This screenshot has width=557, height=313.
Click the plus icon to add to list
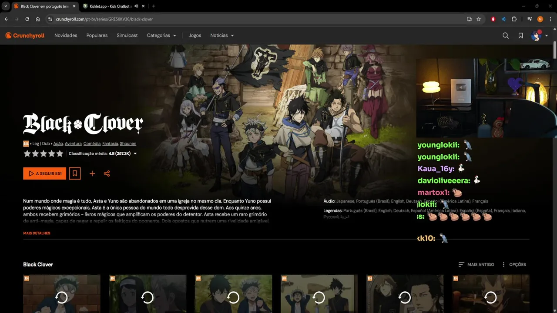click(92, 173)
